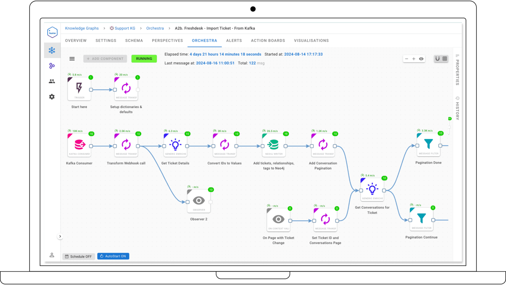Click the zoom in plus control
Screen dimensions: 506x285
(414, 58)
